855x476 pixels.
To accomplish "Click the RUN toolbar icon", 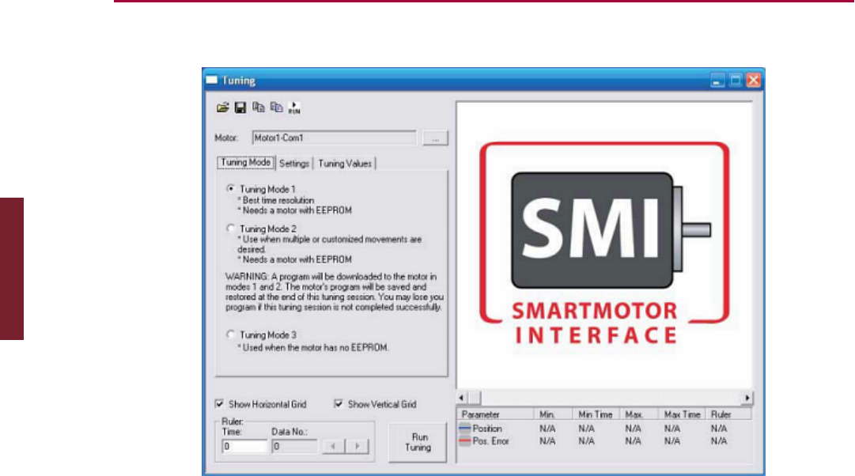I will click(294, 108).
